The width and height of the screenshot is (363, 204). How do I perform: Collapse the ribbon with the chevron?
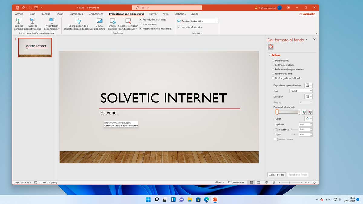pos(316,33)
